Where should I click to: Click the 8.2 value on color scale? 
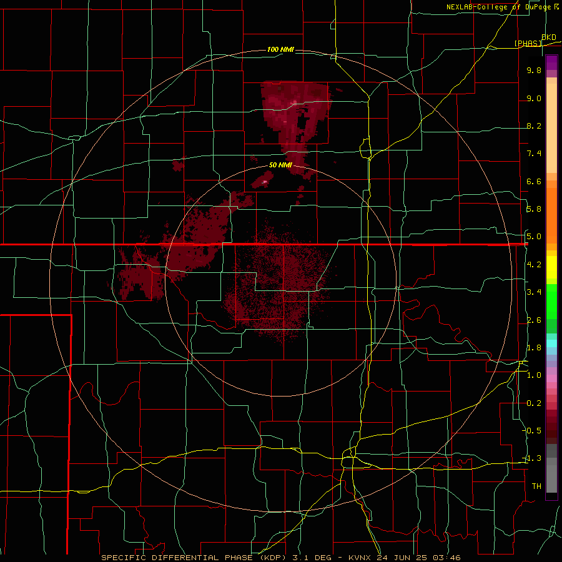(534, 126)
